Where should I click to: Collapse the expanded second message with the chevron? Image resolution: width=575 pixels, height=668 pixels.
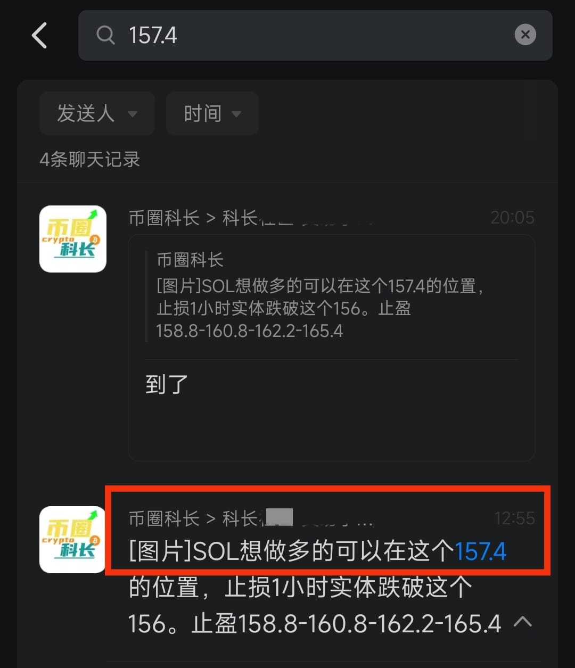[x=523, y=621]
